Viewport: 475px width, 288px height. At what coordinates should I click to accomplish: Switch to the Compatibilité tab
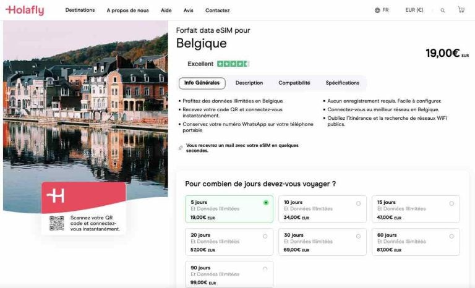click(294, 83)
